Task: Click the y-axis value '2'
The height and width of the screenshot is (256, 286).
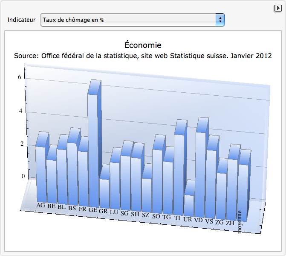Action: click(x=22, y=144)
